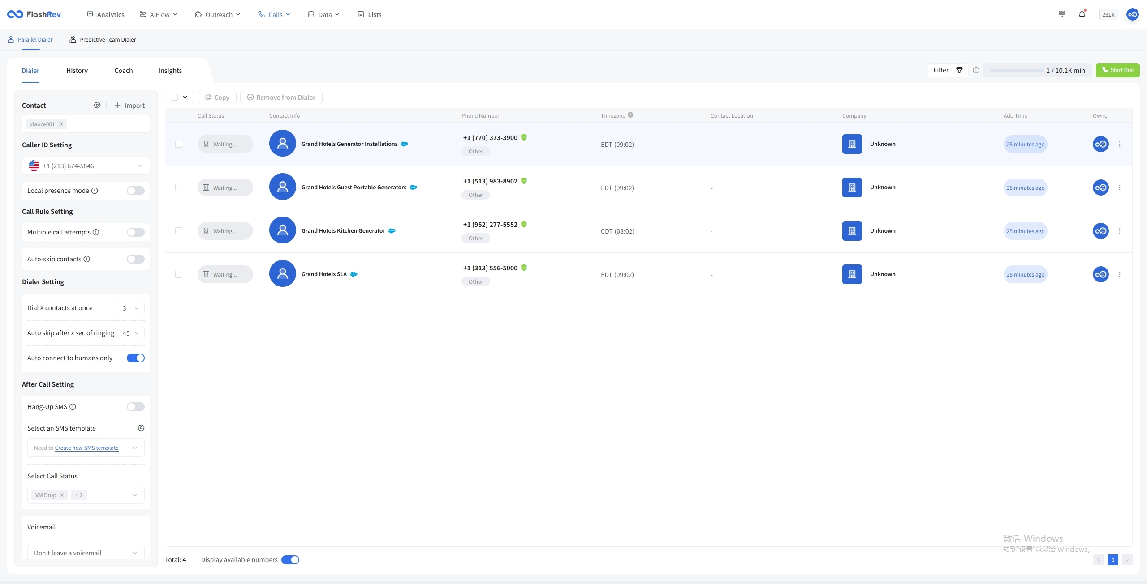1147x584 pixels.
Task: Turn off Auto connect to humans only
Action: (135, 358)
